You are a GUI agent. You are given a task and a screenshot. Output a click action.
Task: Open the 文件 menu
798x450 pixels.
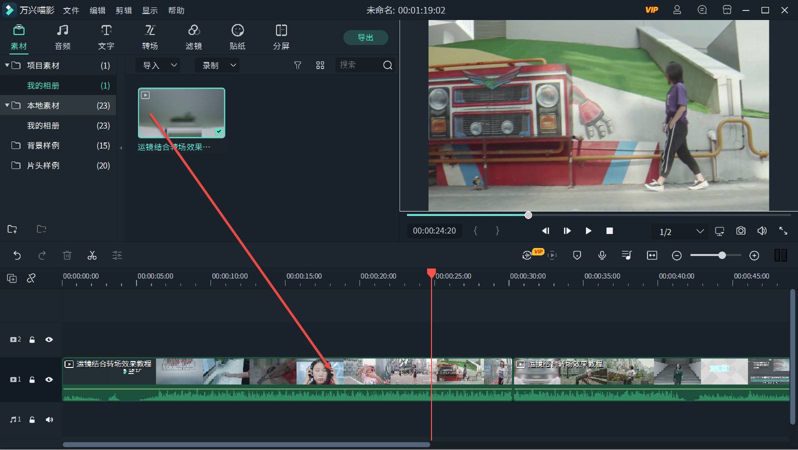(x=71, y=10)
